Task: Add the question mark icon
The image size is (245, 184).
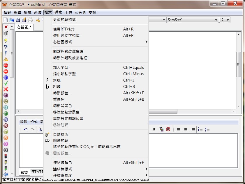Action: 6,47
